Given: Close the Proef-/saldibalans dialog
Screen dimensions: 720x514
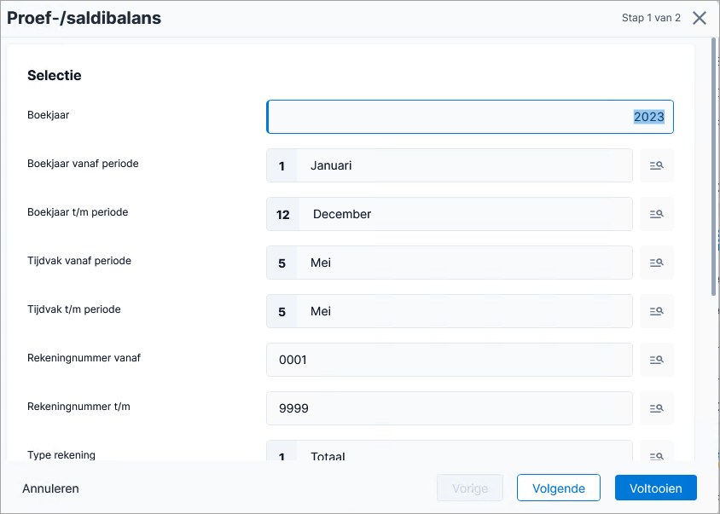Looking at the screenshot, I should tap(700, 18).
